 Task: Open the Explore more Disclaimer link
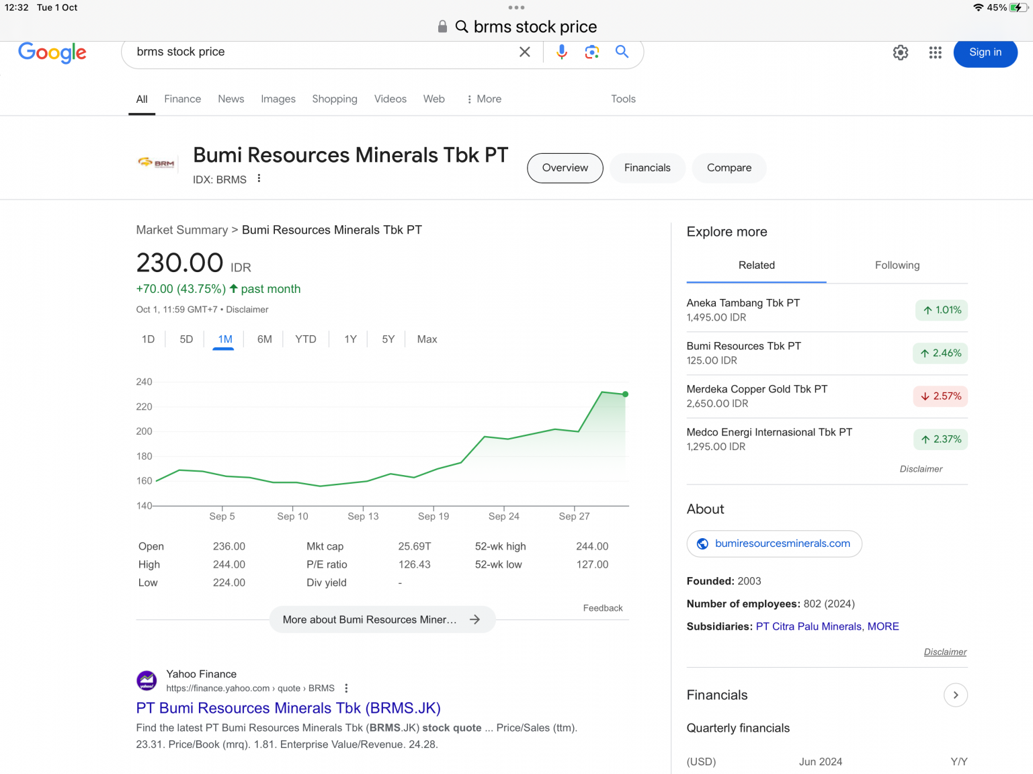click(921, 469)
